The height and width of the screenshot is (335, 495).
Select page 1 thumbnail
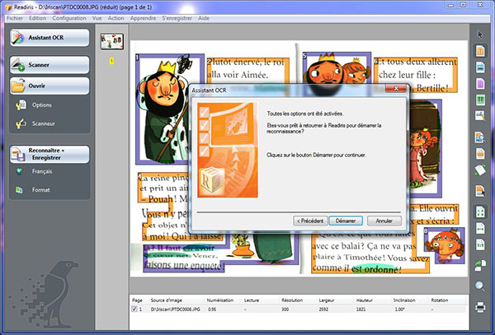tap(111, 42)
